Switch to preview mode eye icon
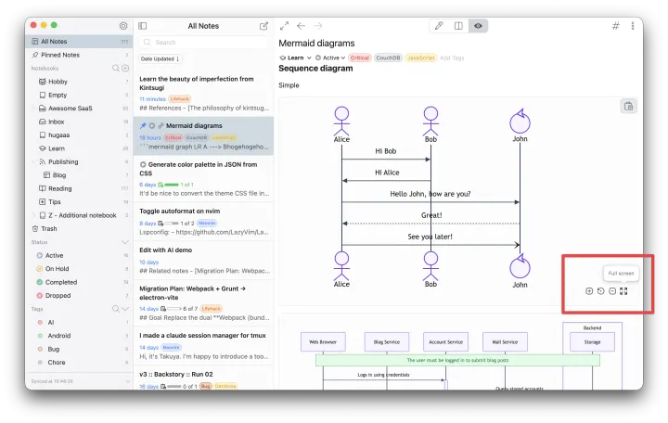 tap(478, 26)
